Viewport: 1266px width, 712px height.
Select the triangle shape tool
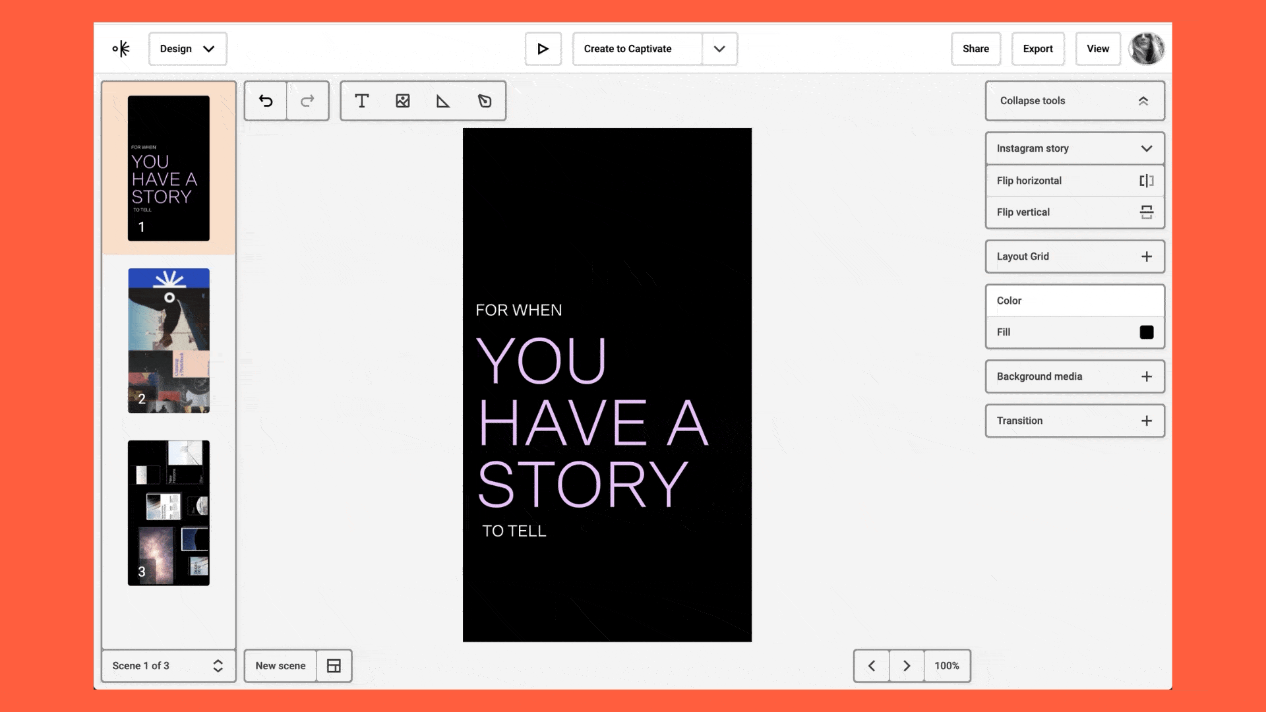[443, 101]
